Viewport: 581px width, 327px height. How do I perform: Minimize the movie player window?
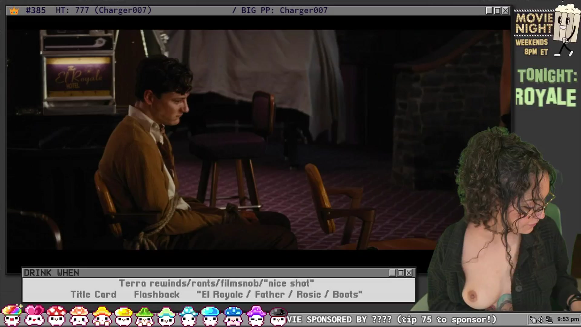coord(489,11)
